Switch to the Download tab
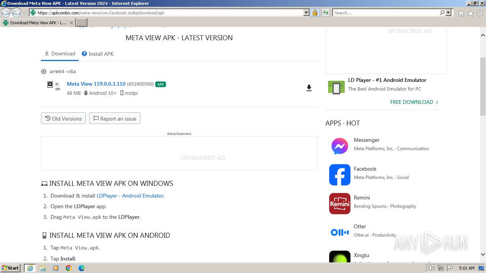This screenshot has width=486, height=273. (60, 53)
